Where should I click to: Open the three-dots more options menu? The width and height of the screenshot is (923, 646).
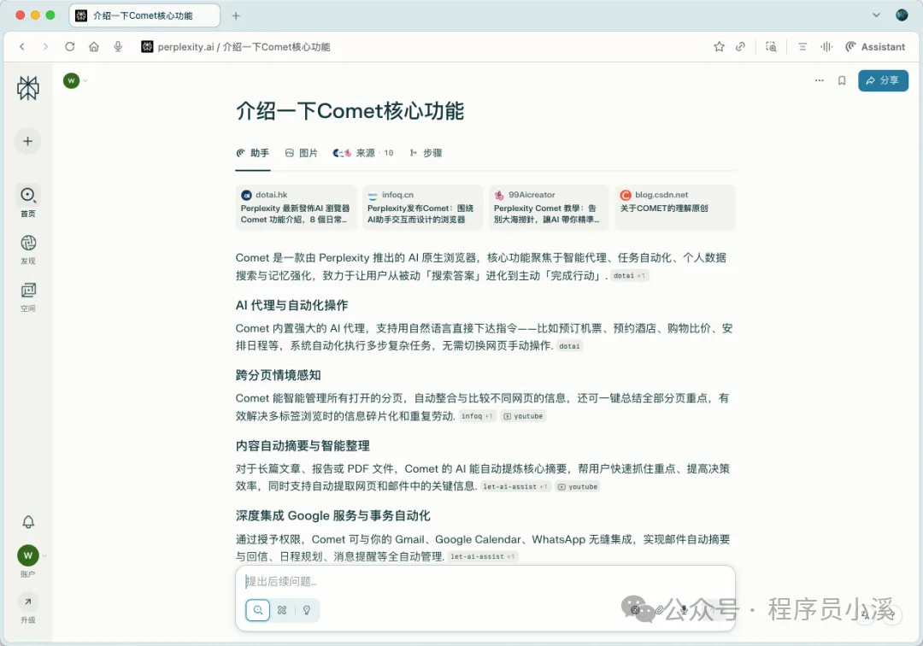(x=819, y=80)
